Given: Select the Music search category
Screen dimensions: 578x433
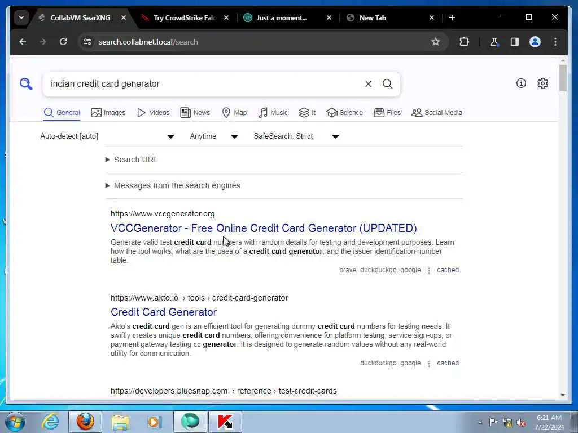Looking at the screenshot, I should point(273,113).
